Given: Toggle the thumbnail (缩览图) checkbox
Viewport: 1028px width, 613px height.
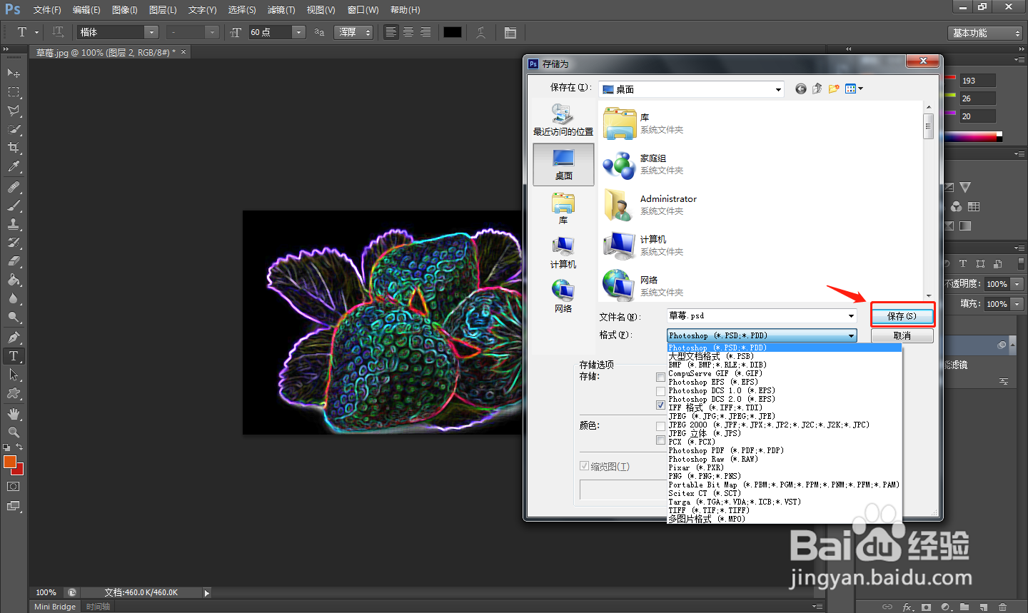Looking at the screenshot, I should click(584, 466).
